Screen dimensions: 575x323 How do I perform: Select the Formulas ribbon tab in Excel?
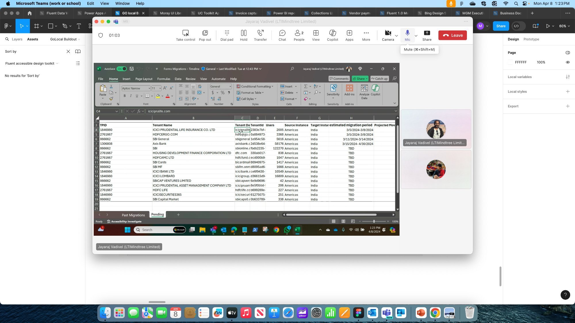pyautogui.click(x=164, y=79)
